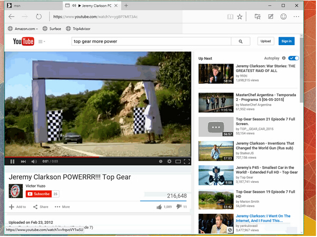
Task: Click the Sign in button
Action: click(286, 41)
